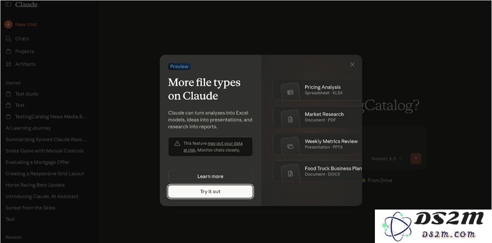The image size is (492, 243).
Task: Open the starred 'Test study' project
Action: pos(27,94)
